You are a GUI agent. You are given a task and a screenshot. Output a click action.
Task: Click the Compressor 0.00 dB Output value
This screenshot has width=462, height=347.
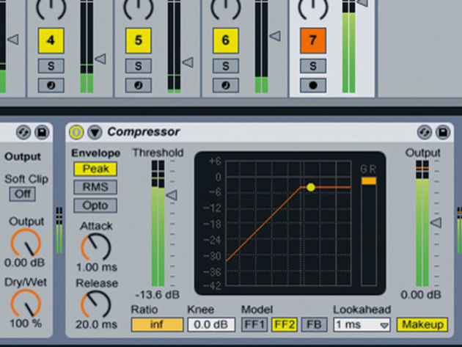[421, 294]
